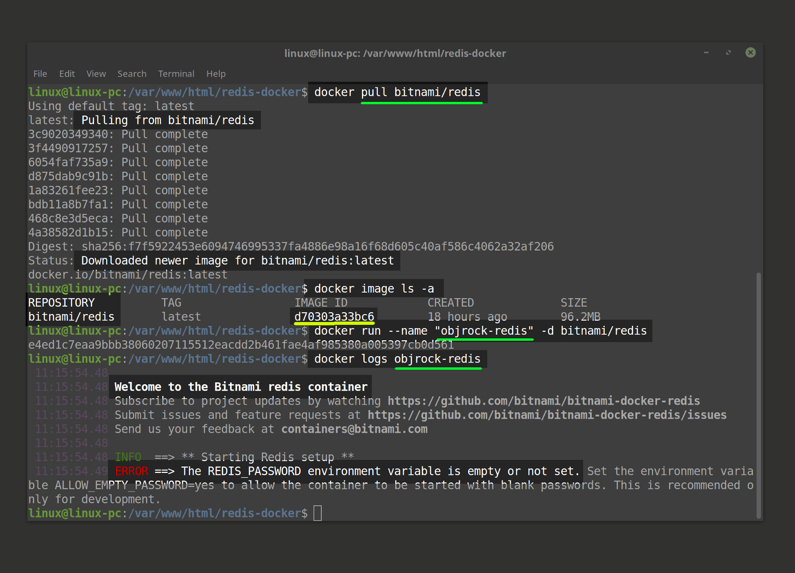Click the github bitnami-docker-redis URL
The height and width of the screenshot is (573, 795).
tap(544, 401)
